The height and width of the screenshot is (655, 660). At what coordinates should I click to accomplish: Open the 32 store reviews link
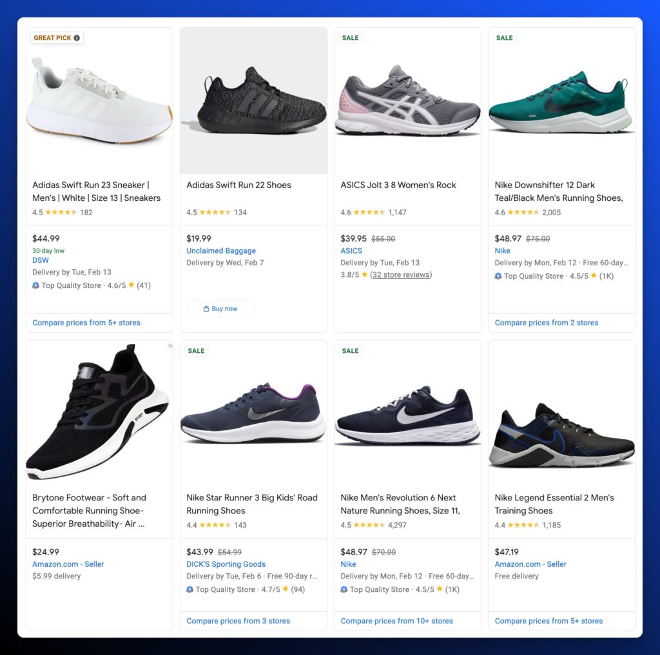401,274
